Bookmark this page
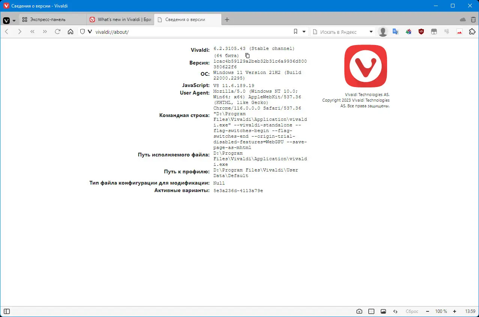This screenshot has width=479, height=317. pyautogui.click(x=296, y=32)
